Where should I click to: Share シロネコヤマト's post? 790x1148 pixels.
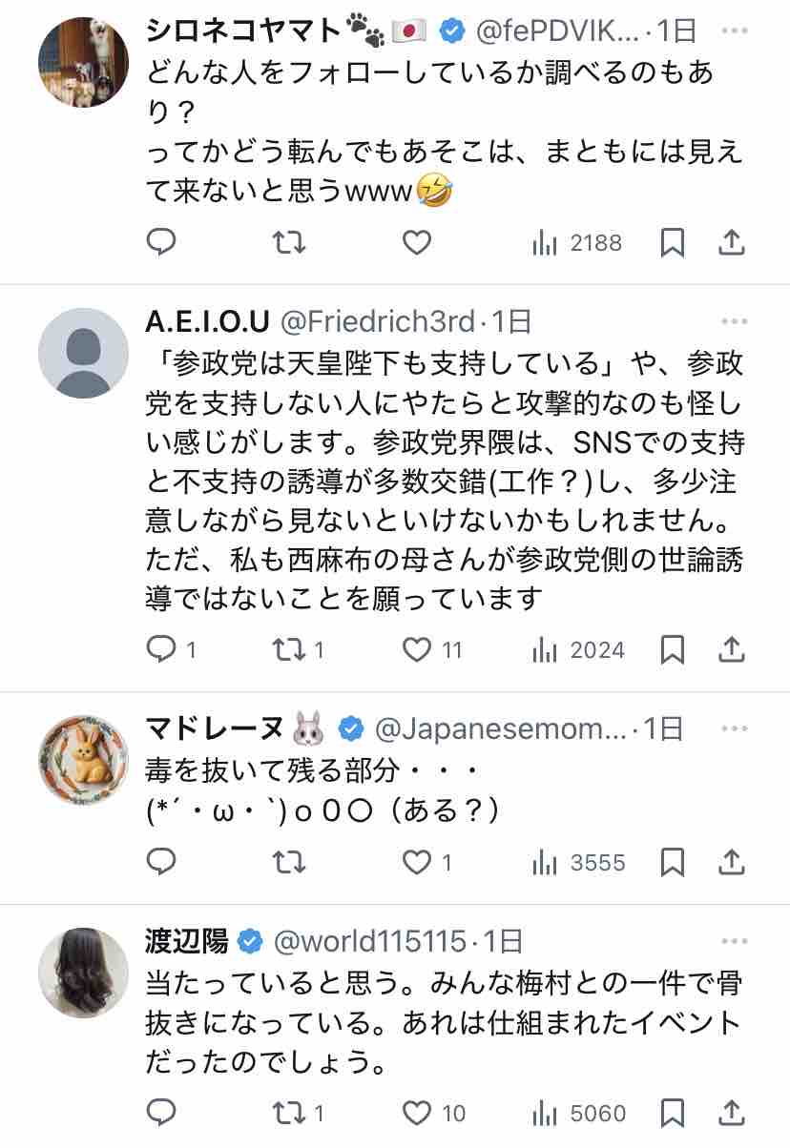click(731, 243)
